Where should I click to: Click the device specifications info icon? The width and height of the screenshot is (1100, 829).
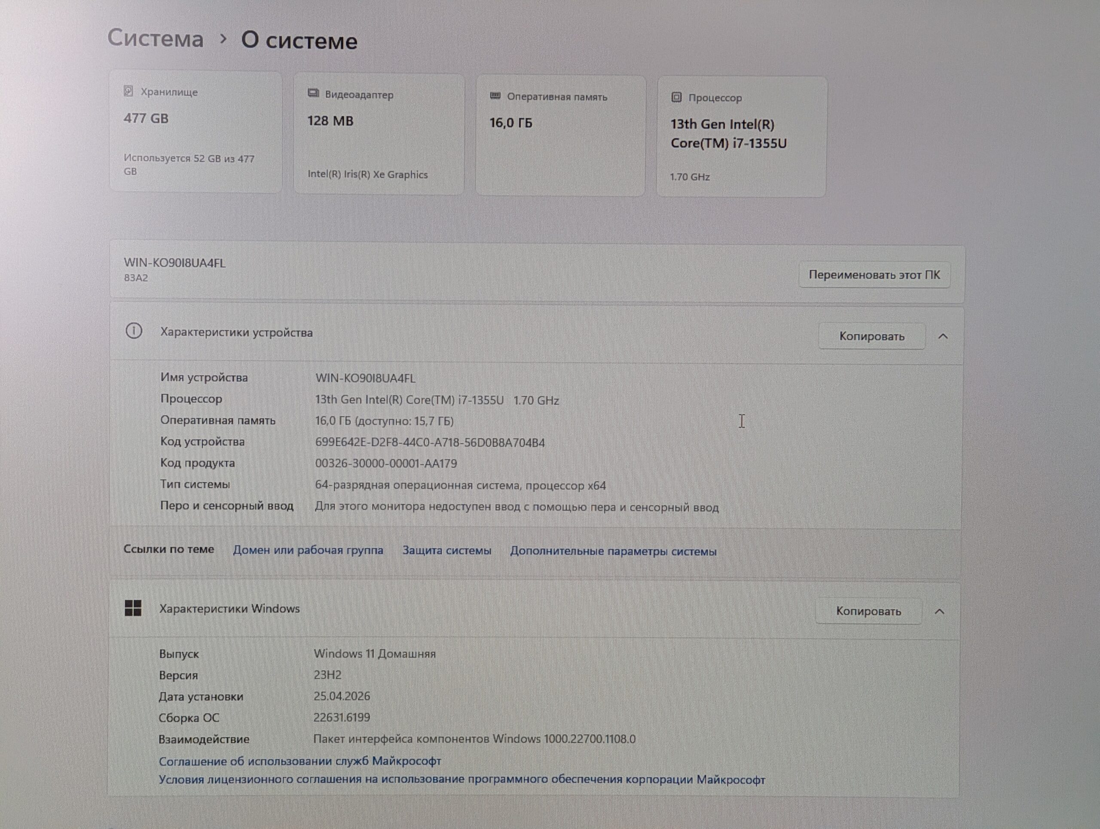click(134, 331)
